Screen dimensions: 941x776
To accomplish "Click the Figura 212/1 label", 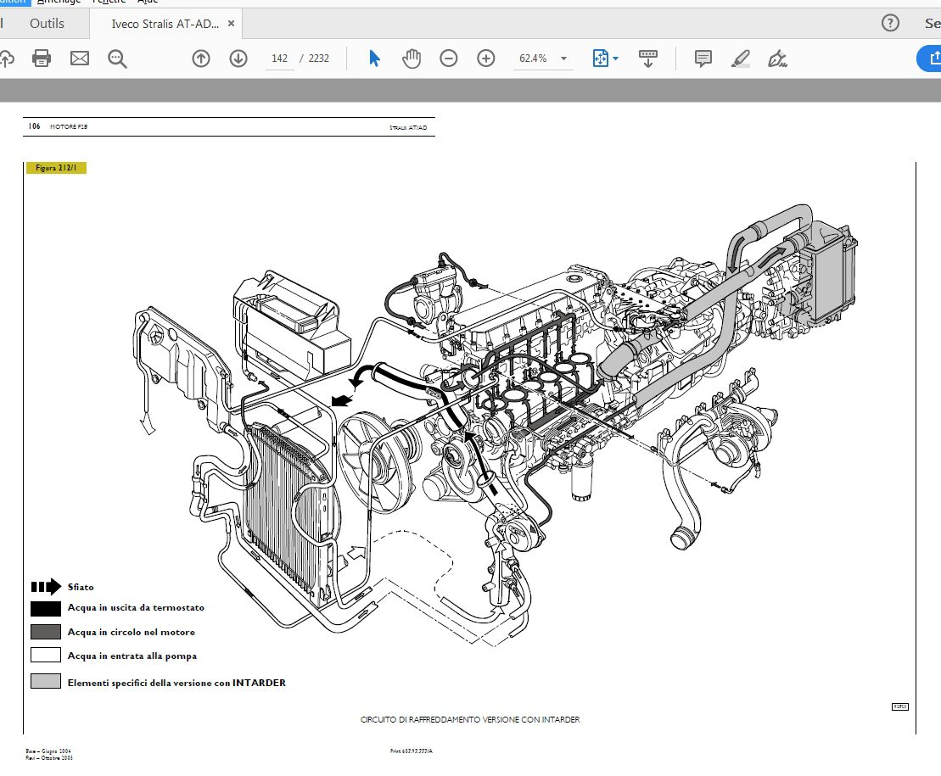I will click(x=56, y=168).
